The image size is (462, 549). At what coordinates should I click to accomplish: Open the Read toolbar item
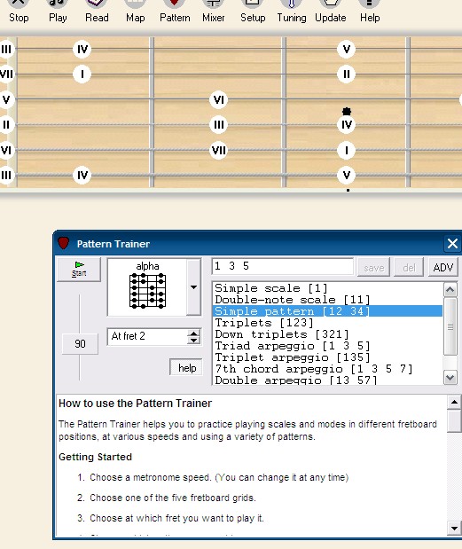click(x=97, y=12)
